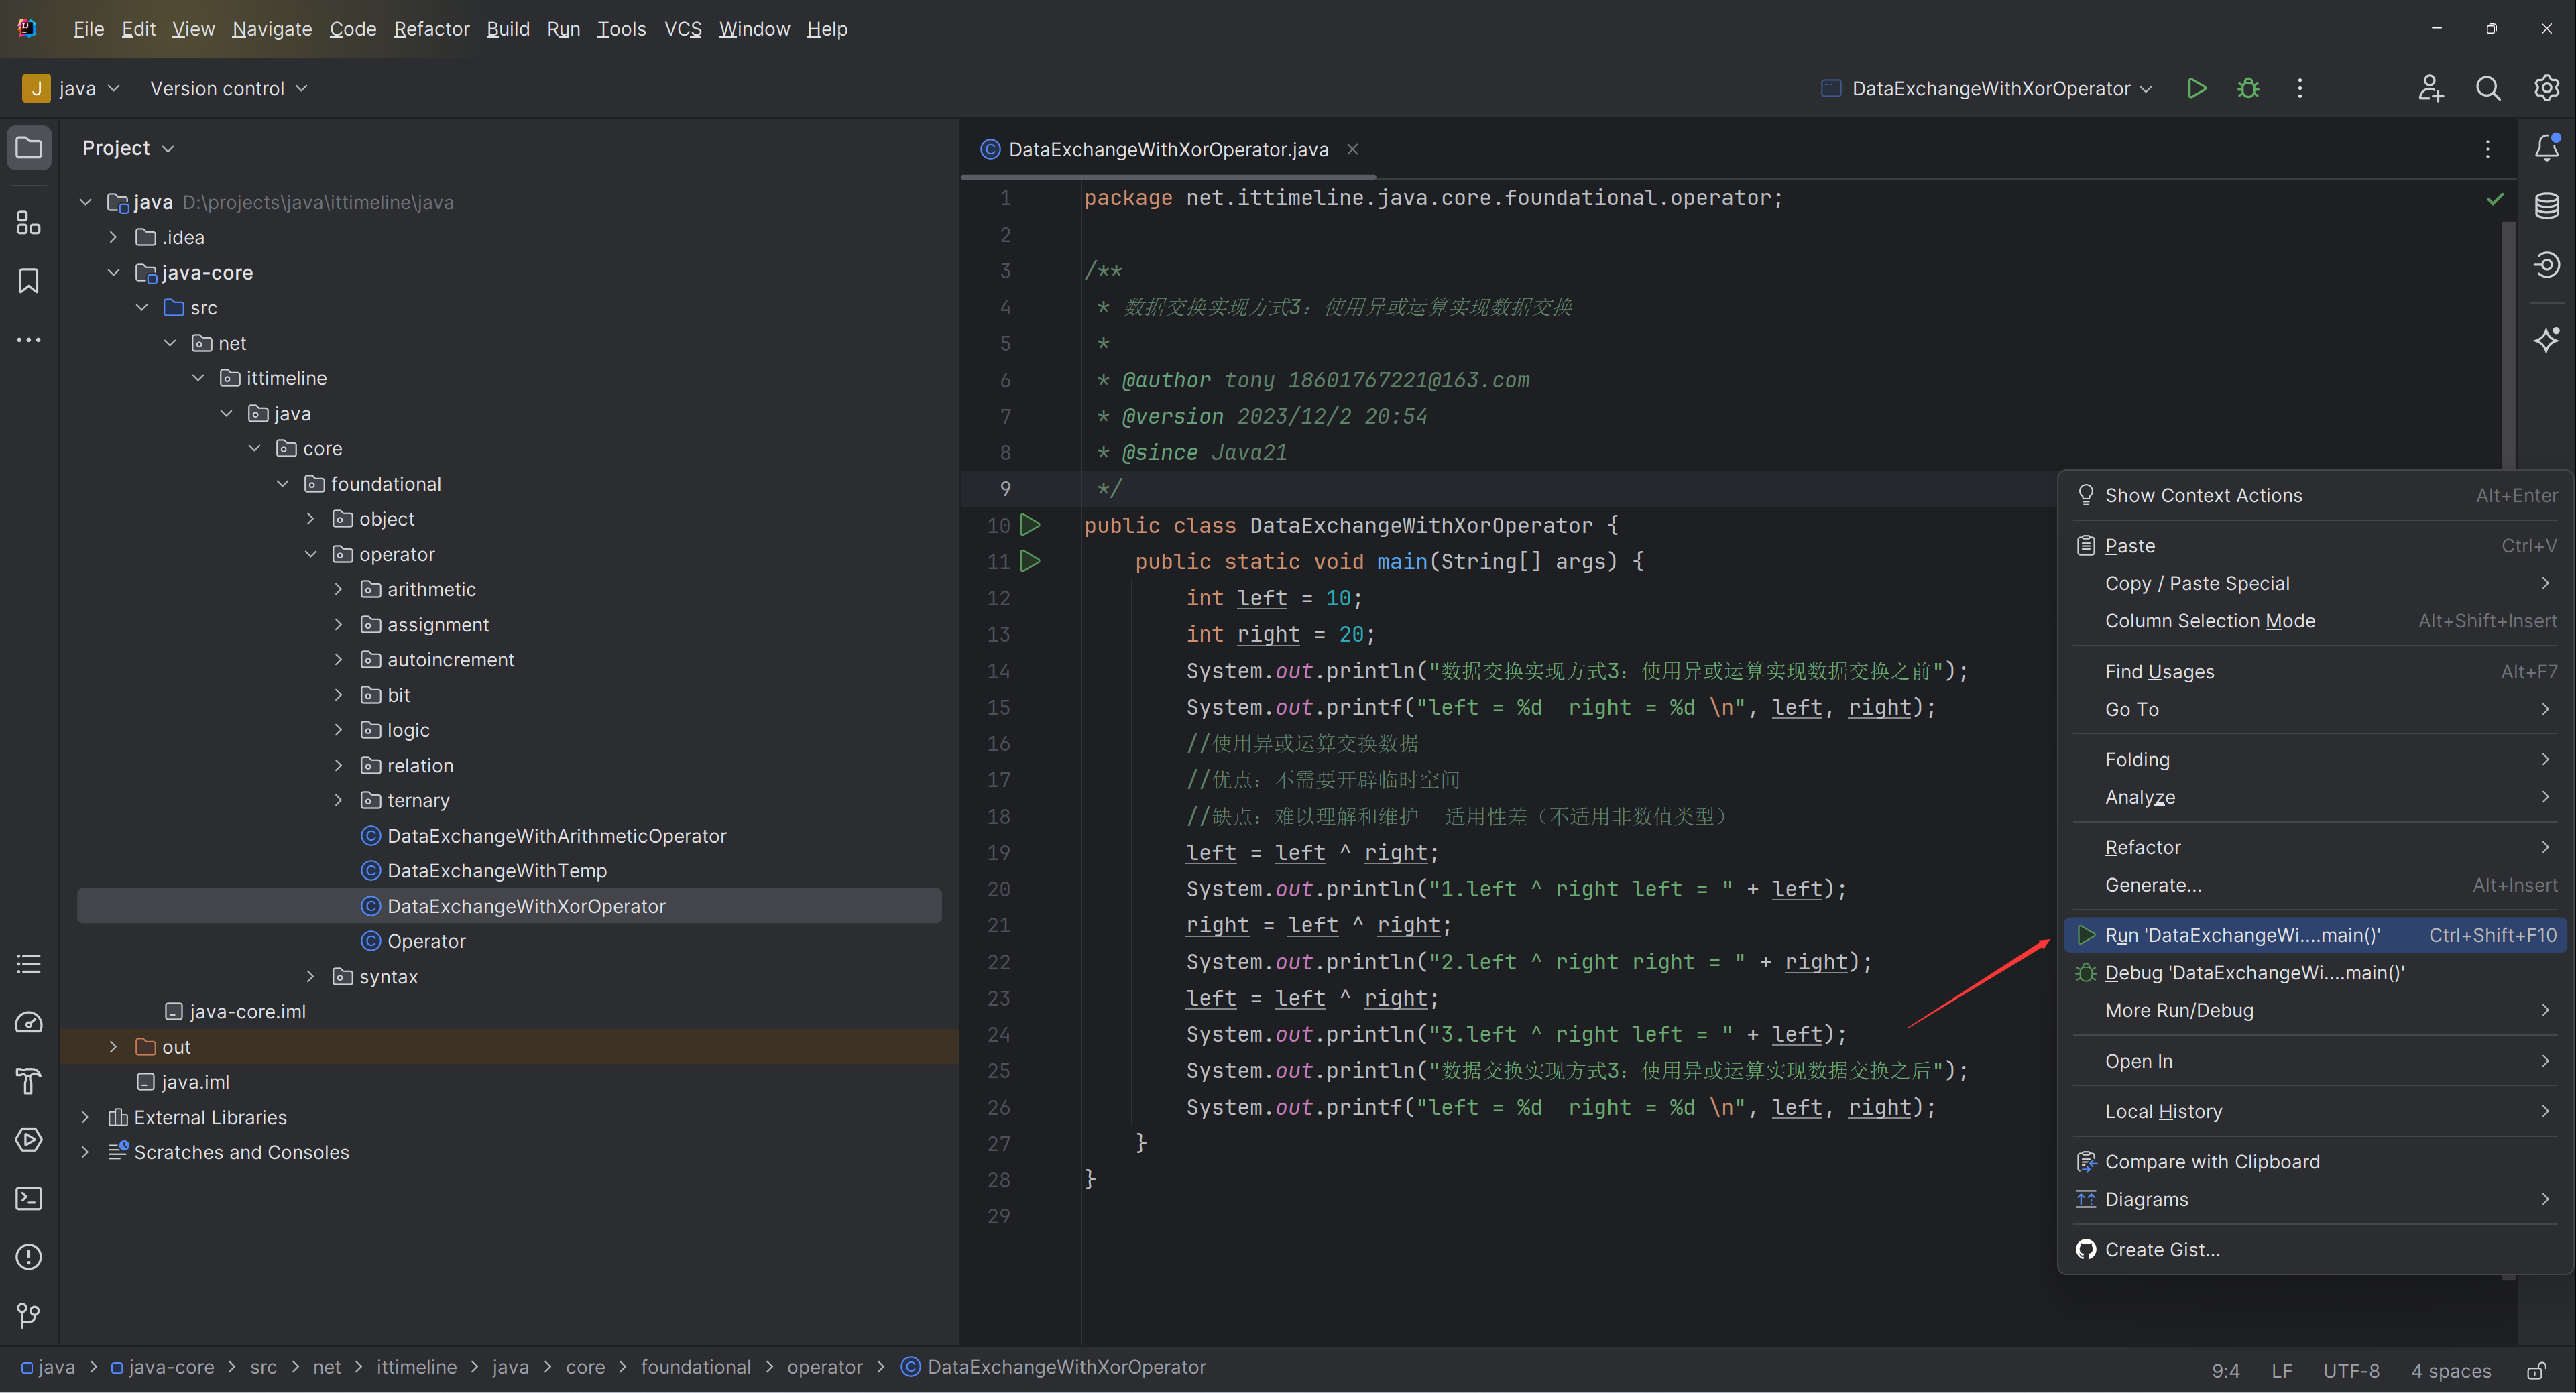2576x1393 pixels.
Task: Open Search Everywhere magnifier
Action: click(2488, 88)
